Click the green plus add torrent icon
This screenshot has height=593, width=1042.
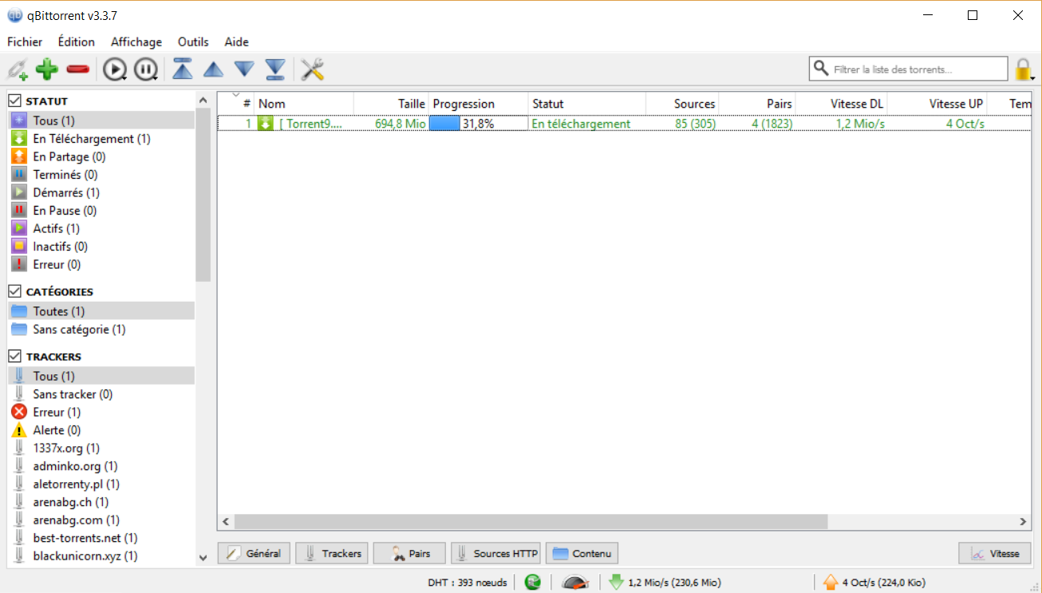click(47, 69)
